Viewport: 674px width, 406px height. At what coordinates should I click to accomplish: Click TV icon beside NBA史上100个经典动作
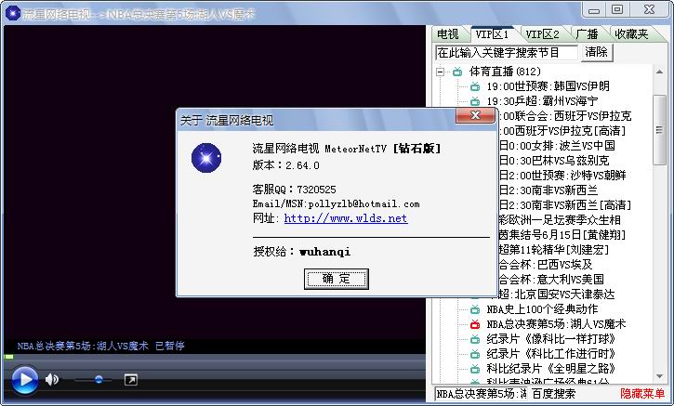click(x=474, y=309)
